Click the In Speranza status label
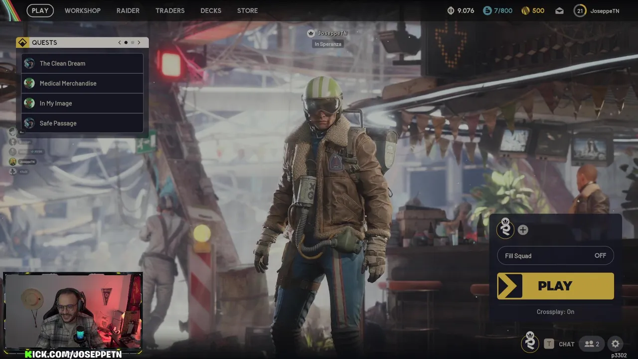Screen dimensions: 638x359 328,44
